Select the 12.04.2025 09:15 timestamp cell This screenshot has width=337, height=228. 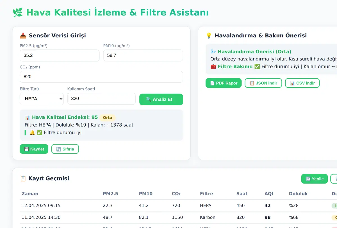coord(41,206)
